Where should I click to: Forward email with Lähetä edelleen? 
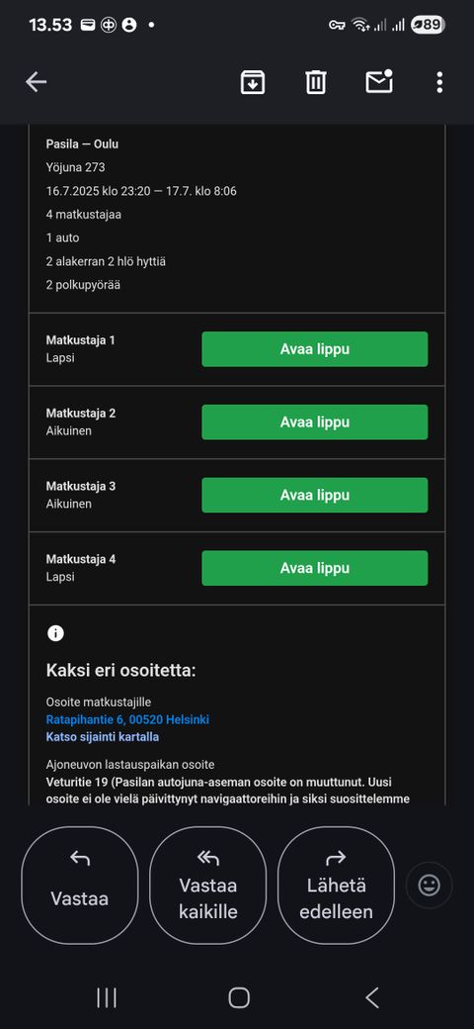pos(336,886)
